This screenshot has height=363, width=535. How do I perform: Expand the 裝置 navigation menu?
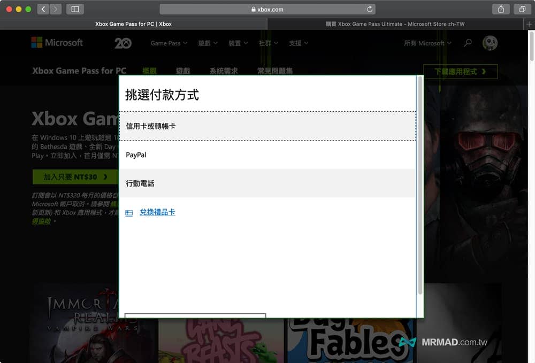click(x=238, y=43)
